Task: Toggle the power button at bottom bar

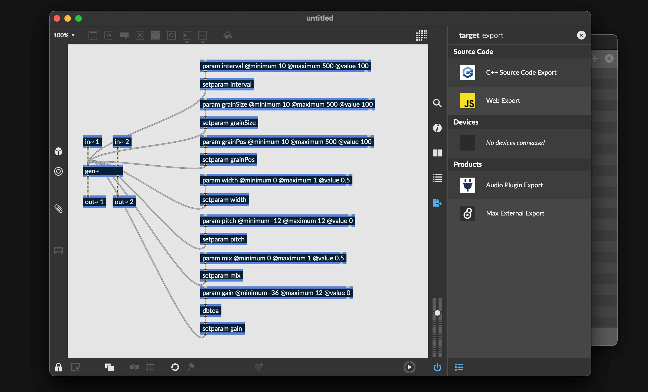Action: pyautogui.click(x=437, y=367)
